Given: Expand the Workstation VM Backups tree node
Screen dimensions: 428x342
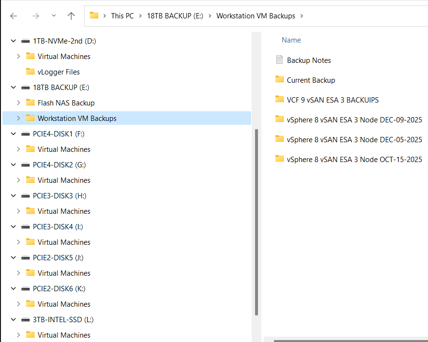Looking at the screenshot, I should pyautogui.click(x=18, y=119).
